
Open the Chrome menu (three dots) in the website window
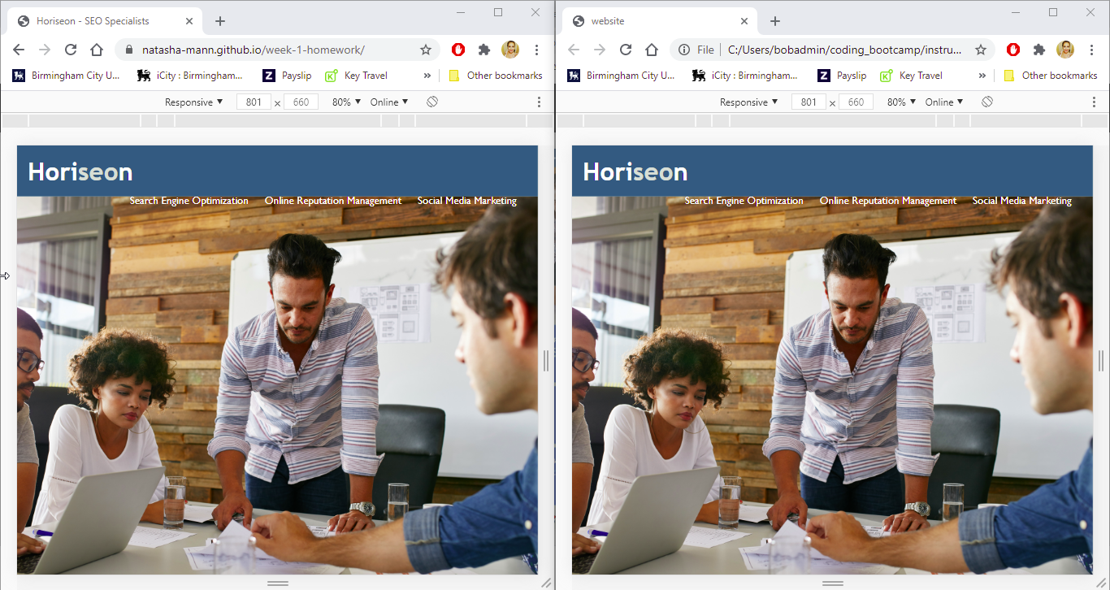[1092, 50]
